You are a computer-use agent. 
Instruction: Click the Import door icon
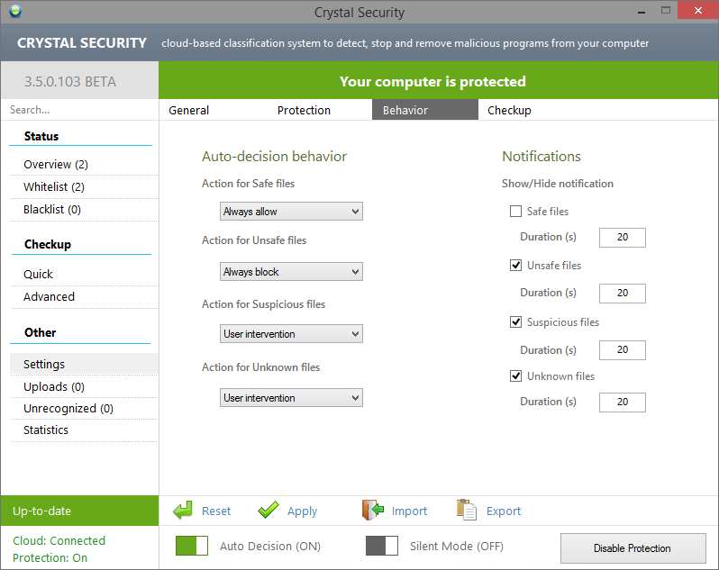(373, 510)
